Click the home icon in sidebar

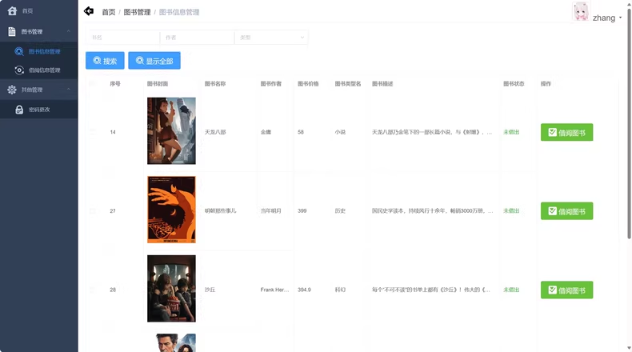tap(12, 11)
